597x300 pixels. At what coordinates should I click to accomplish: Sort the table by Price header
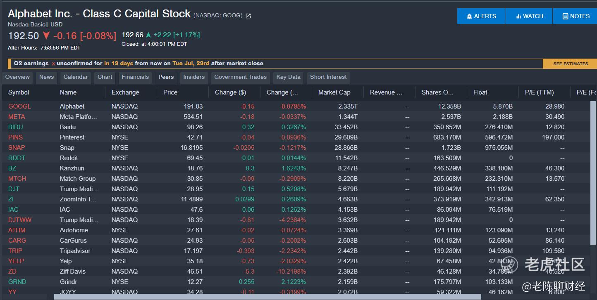170,92
